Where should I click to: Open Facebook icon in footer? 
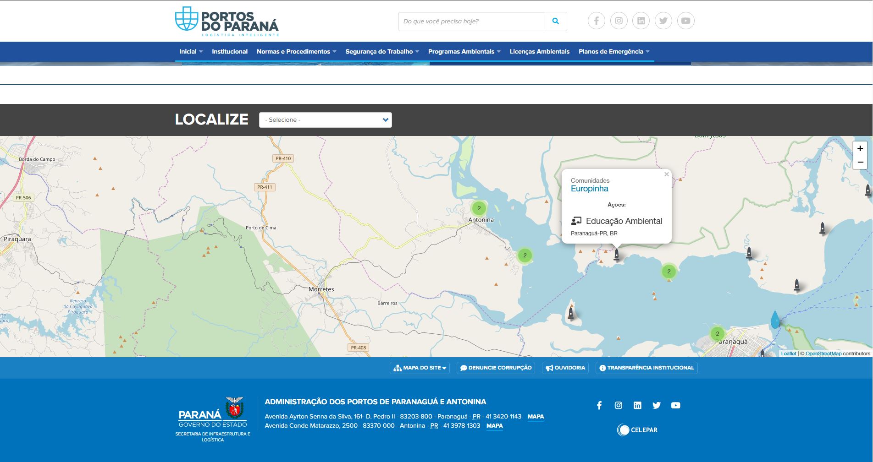[x=599, y=405]
